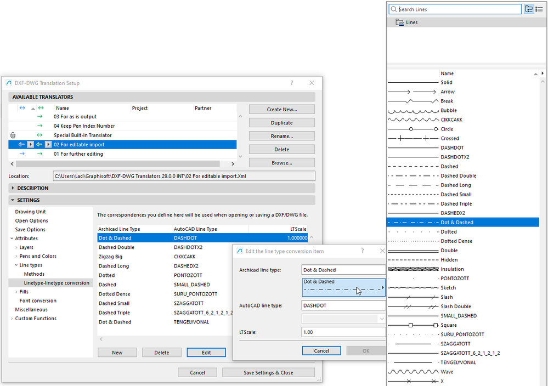Expand the Fills tree node
The width and height of the screenshot is (548, 386).
(16, 292)
